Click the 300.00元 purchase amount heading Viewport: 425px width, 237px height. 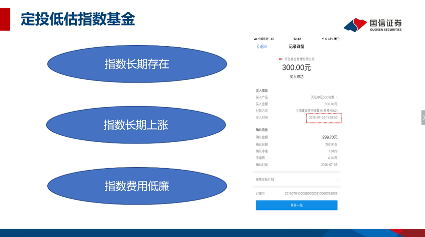click(x=296, y=68)
